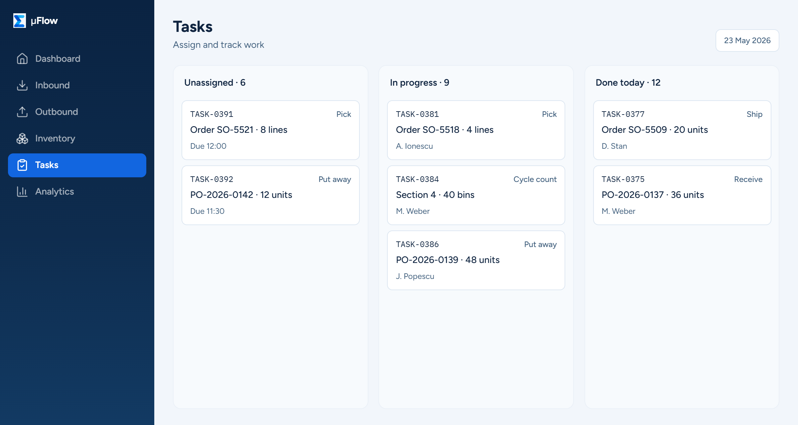Viewport: 798px width, 425px height.
Task: Click PO-2026-0142 · 12 units text
Action: pyautogui.click(x=241, y=195)
